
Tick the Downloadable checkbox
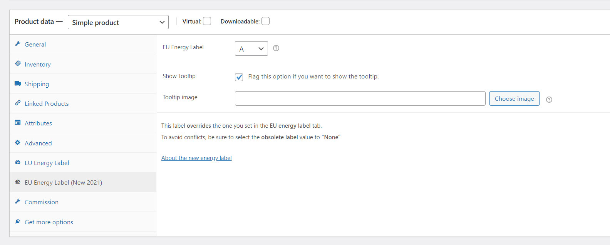[265, 21]
